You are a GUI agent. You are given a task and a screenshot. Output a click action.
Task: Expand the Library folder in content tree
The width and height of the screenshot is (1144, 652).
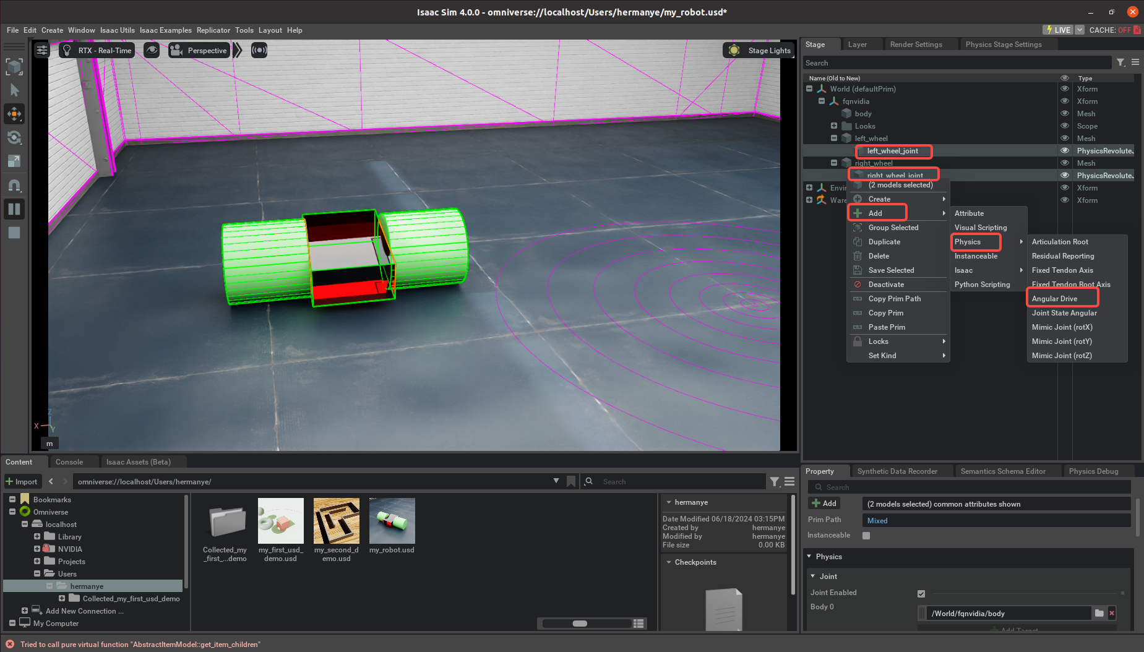coord(37,537)
